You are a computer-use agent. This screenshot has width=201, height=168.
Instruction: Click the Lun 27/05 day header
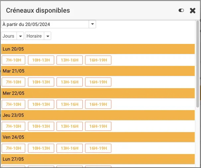[97, 159]
